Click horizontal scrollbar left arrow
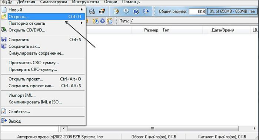The image size is (259, 140). tap(64, 128)
